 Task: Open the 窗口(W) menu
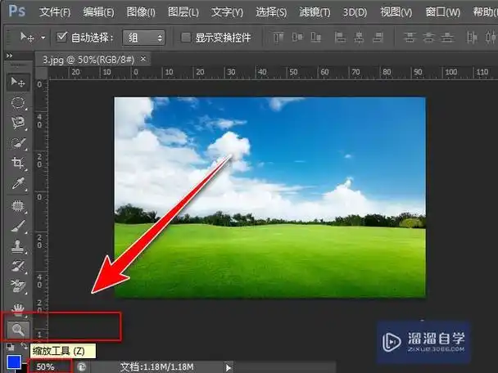(x=443, y=12)
